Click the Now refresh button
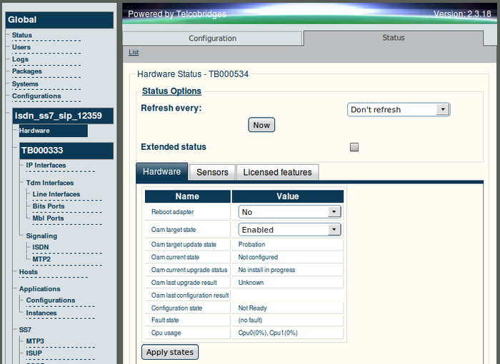 coord(261,125)
